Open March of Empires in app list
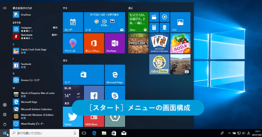 [x=35, y=94]
